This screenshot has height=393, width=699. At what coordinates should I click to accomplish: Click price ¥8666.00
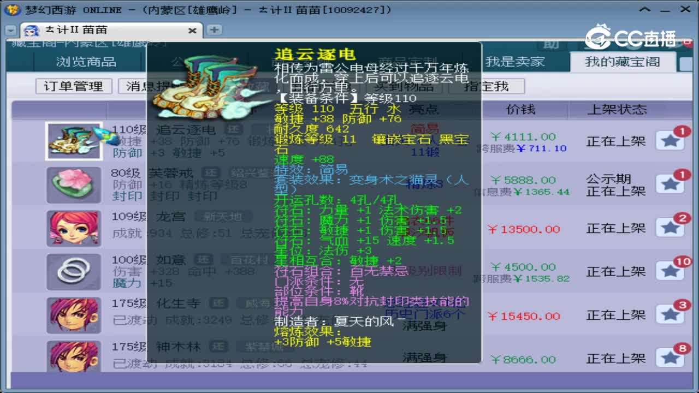click(523, 359)
